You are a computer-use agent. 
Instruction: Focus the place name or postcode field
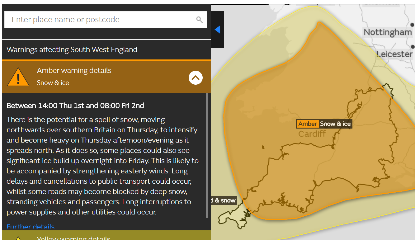pos(106,20)
